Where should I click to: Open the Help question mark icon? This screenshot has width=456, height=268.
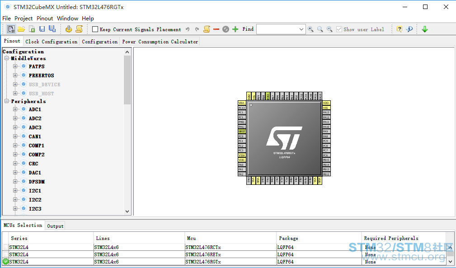coord(400,29)
